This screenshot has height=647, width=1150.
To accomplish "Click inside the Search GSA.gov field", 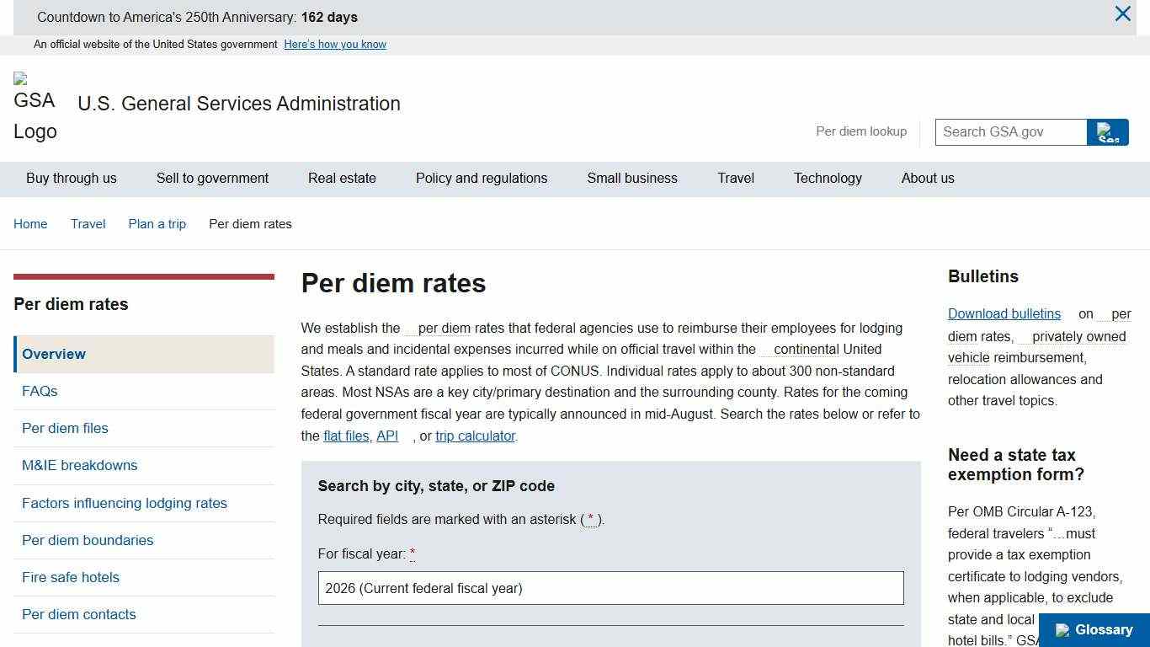I will 1010,131.
